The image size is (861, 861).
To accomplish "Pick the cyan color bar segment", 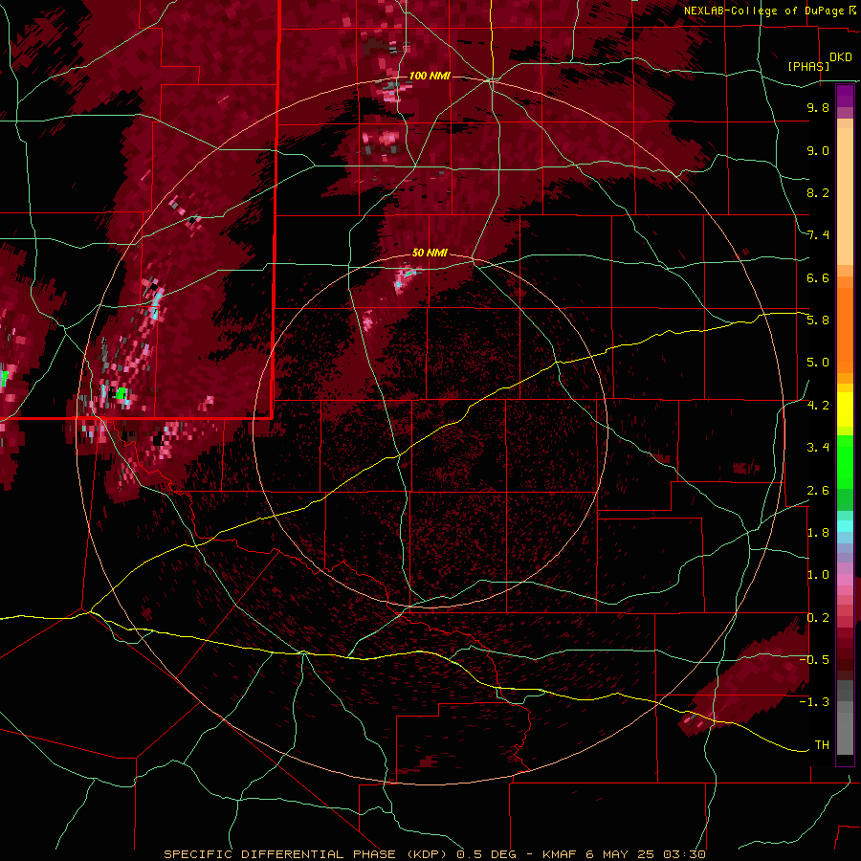I will [x=845, y=526].
